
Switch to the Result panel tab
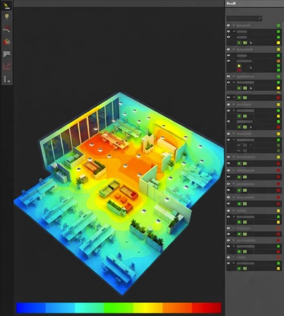point(231,4)
